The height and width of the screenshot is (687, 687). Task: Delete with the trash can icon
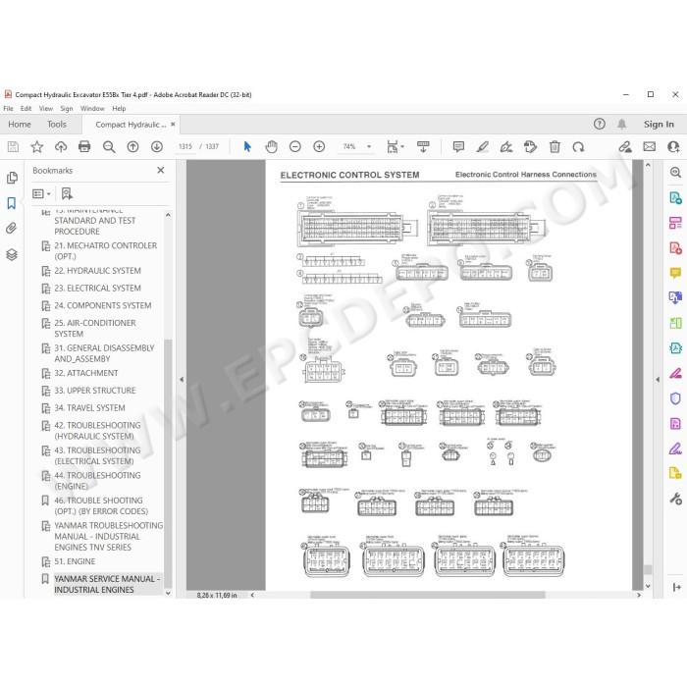click(555, 147)
